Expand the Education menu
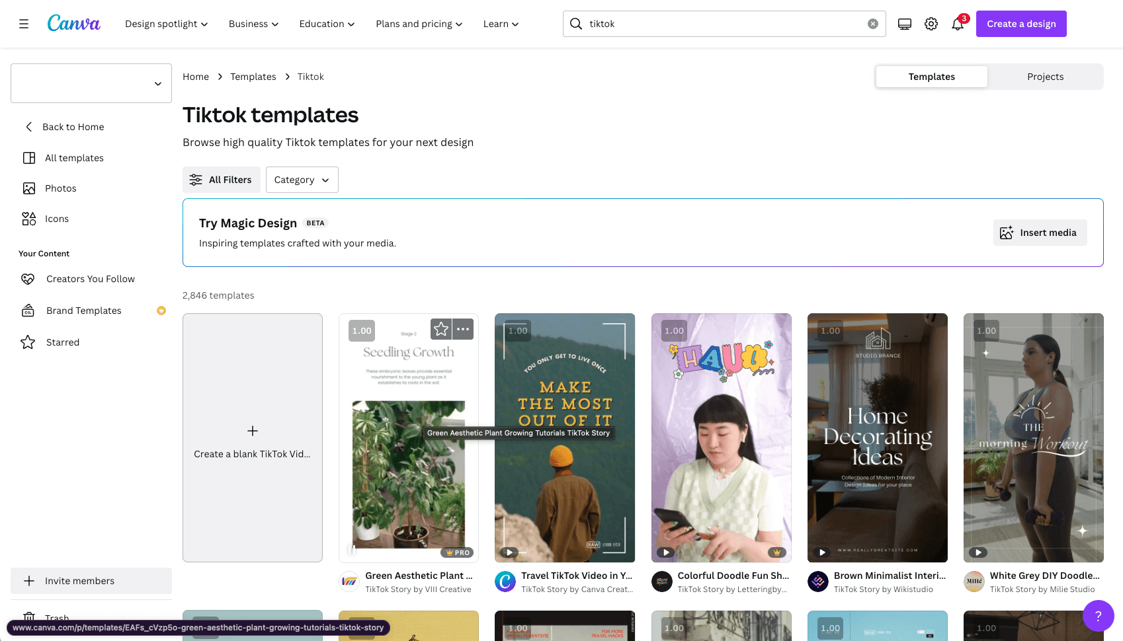This screenshot has width=1123, height=641. [x=327, y=24]
